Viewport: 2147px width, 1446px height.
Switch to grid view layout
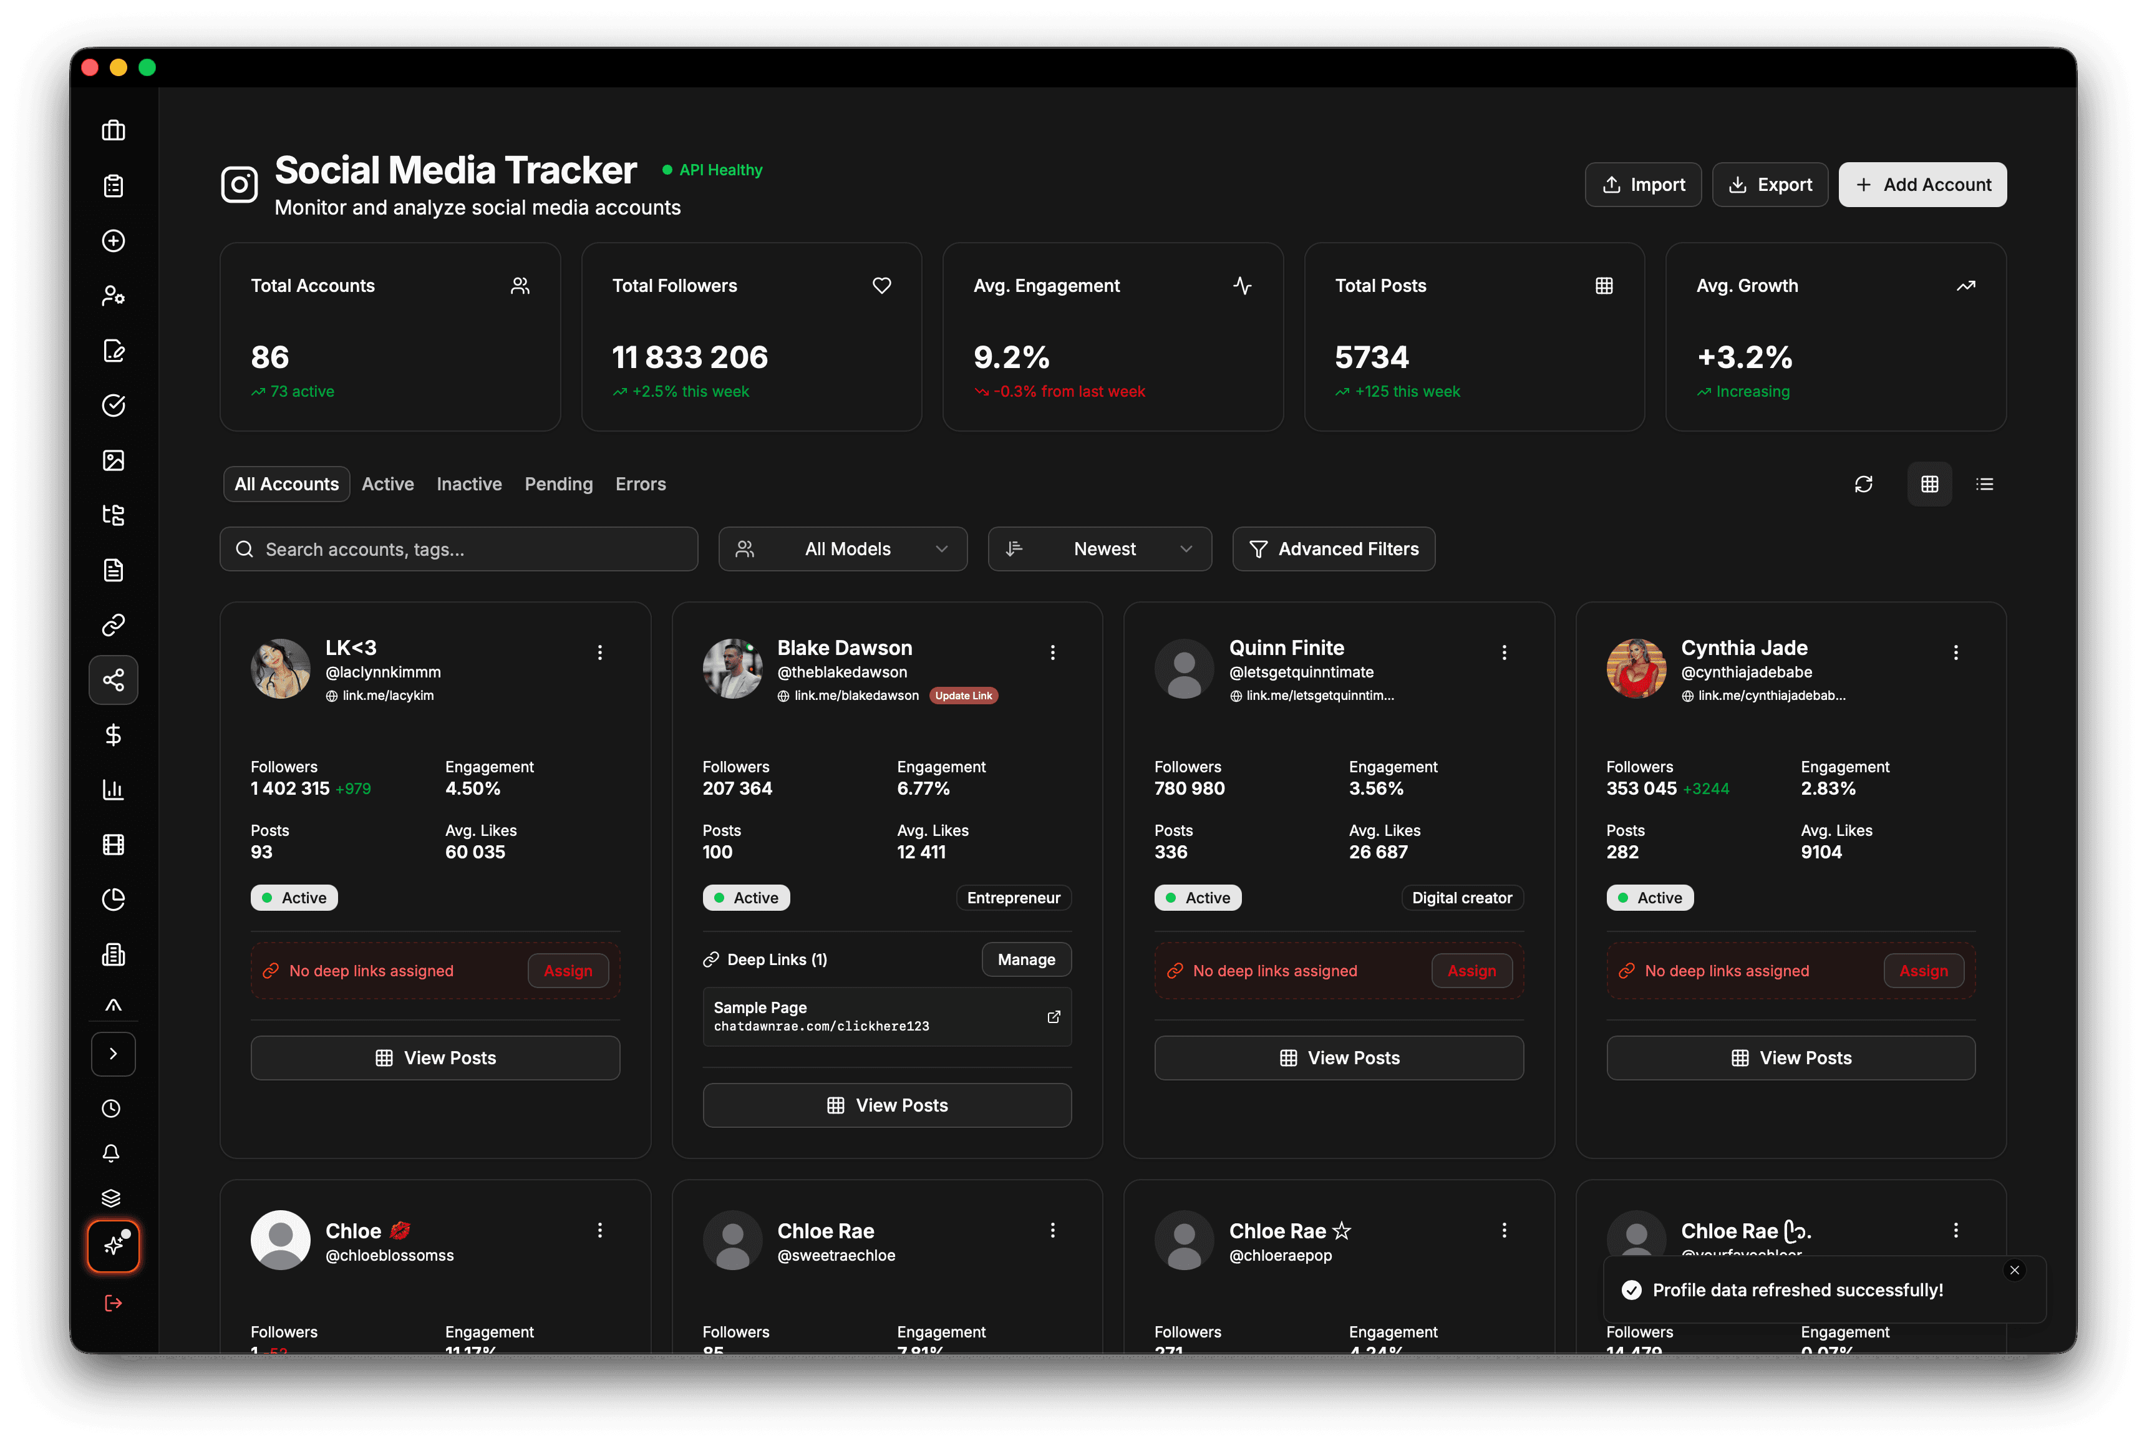click(x=1929, y=484)
